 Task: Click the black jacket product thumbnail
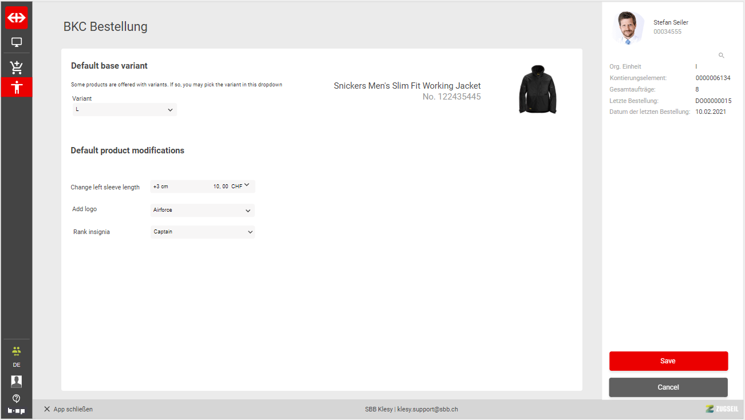point(537,89)
